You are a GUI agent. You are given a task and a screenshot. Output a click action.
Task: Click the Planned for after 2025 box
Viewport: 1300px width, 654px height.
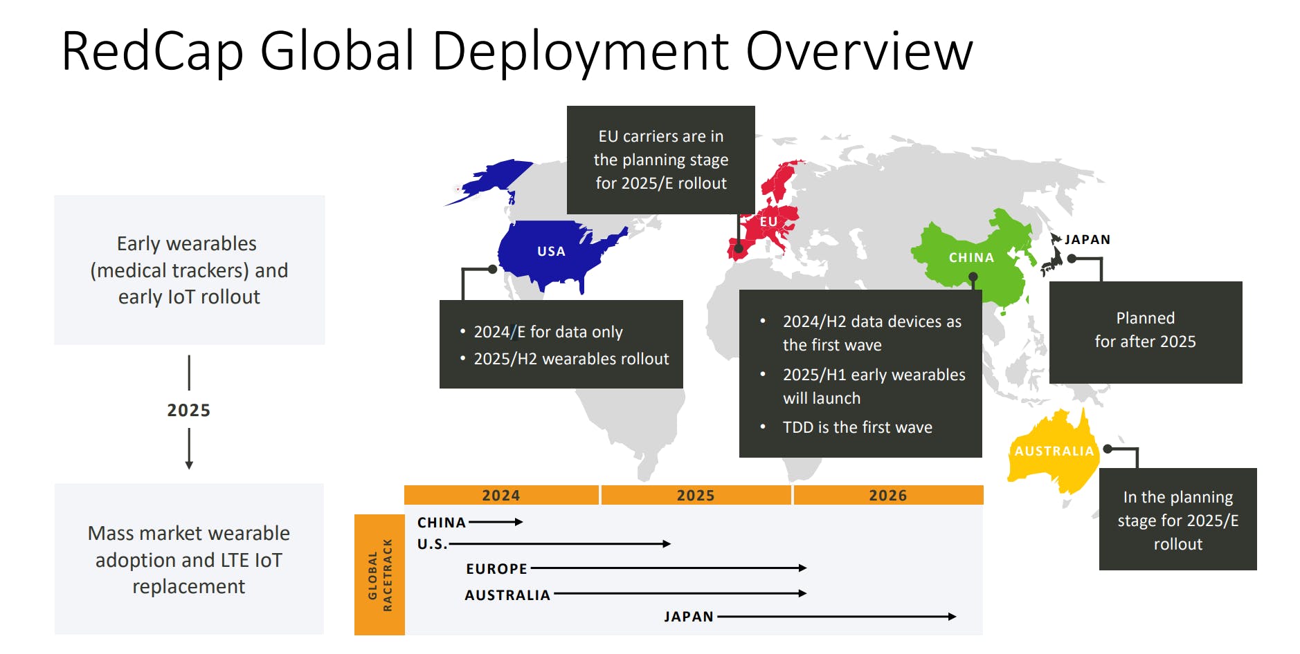click(x=1145, y=330)
